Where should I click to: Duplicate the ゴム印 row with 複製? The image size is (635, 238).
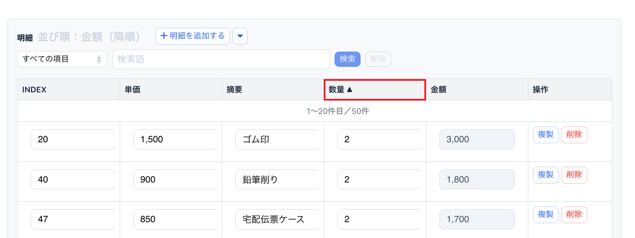click(546, 135)
